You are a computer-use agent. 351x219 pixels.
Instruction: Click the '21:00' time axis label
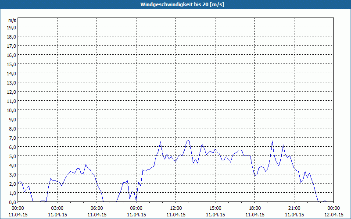(x=294, y=208)
